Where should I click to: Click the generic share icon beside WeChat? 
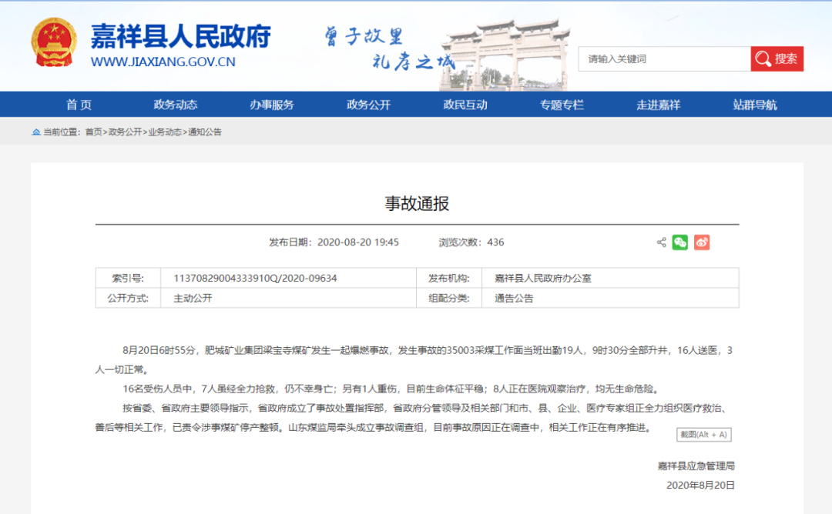[661, 242]
